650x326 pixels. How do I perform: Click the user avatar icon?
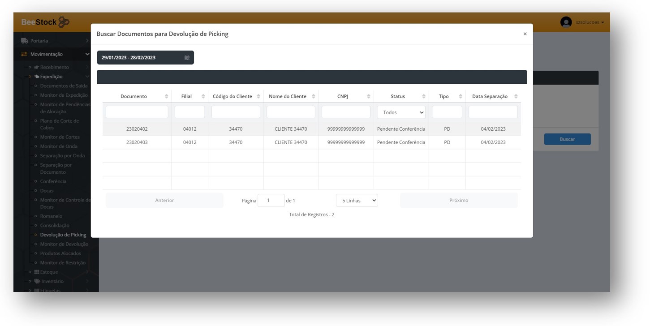[x=566, y=22]
